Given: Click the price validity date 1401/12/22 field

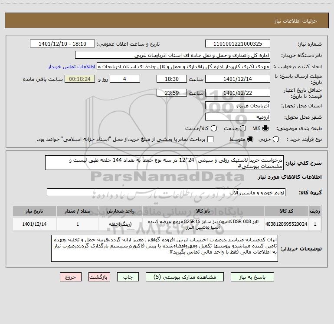Looking at the screenshot, I should (x=238, y=93).
